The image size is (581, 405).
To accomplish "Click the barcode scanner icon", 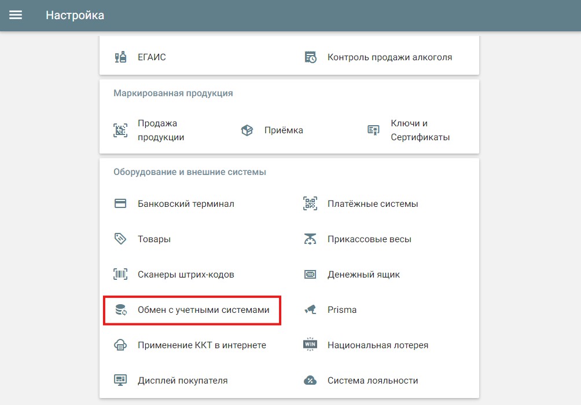I will point(120,274).
